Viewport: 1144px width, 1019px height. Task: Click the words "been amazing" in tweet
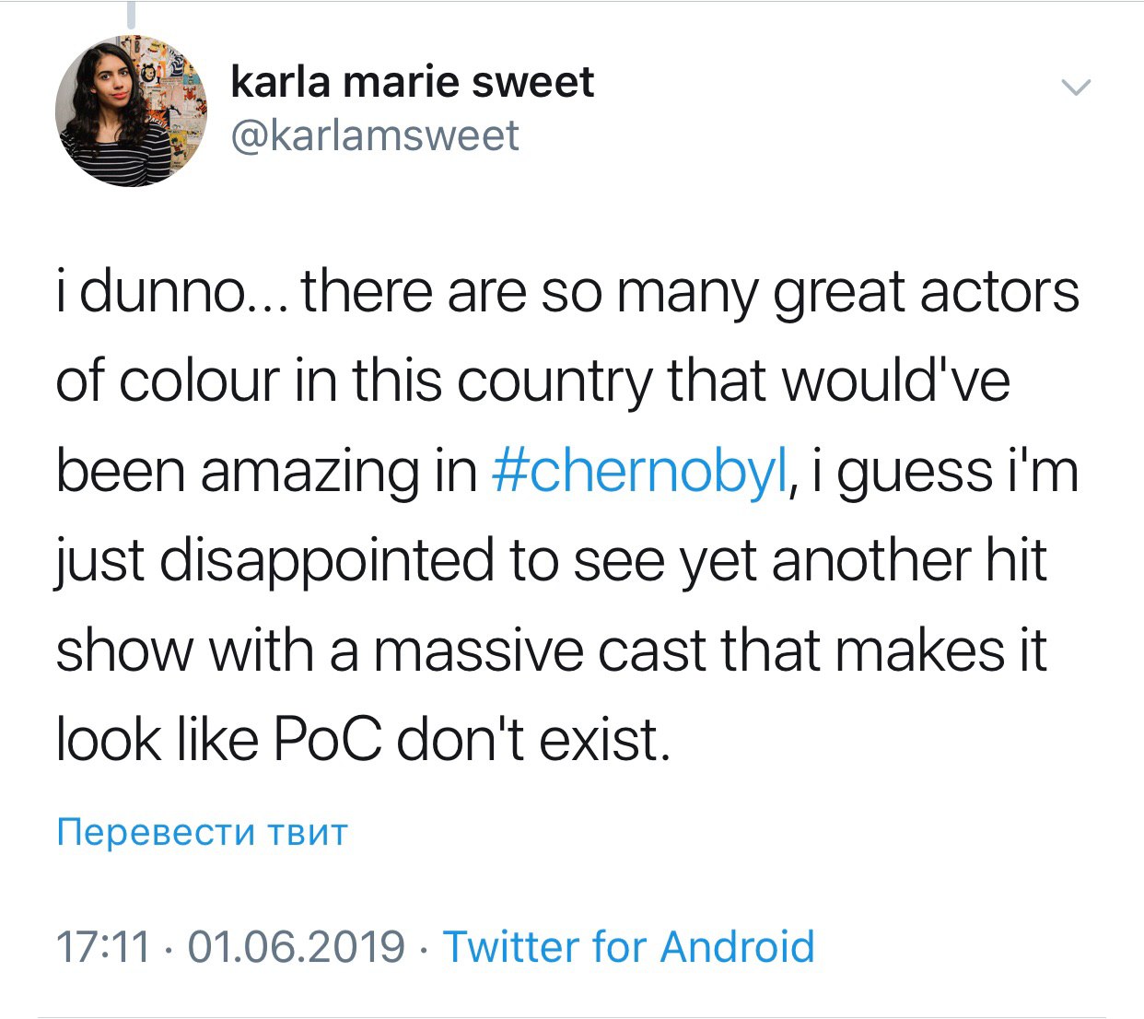pos(239,471)
